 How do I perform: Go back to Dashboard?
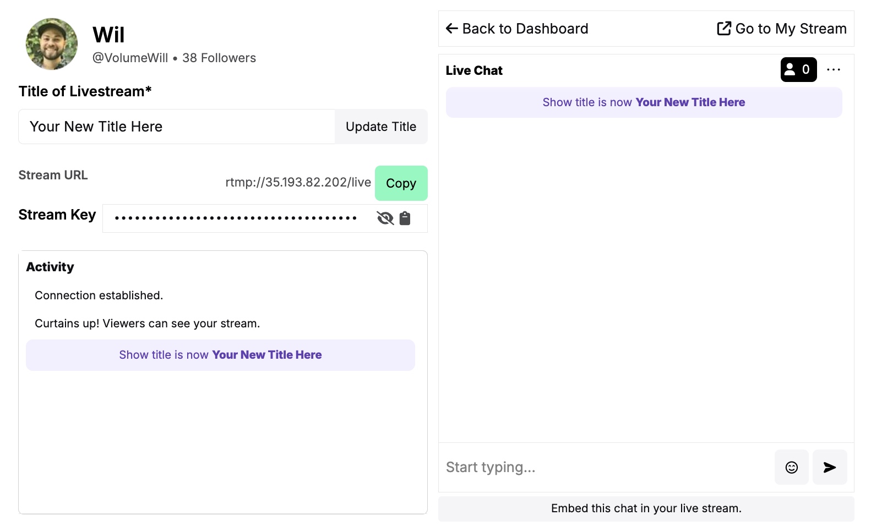(517, 29)
